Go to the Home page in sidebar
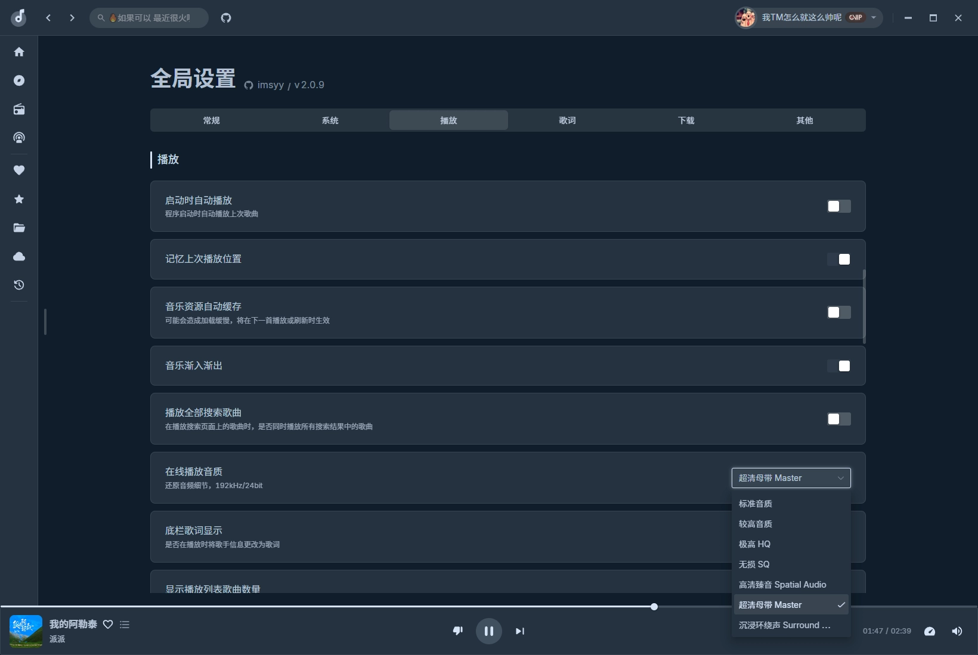 click(x=19, y=52)
